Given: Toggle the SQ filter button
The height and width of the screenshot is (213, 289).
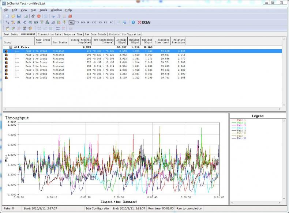Looking at the screenshot, I should 100,22.
